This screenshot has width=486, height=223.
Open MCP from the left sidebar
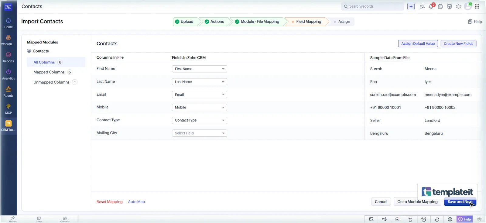click(9, 109)
